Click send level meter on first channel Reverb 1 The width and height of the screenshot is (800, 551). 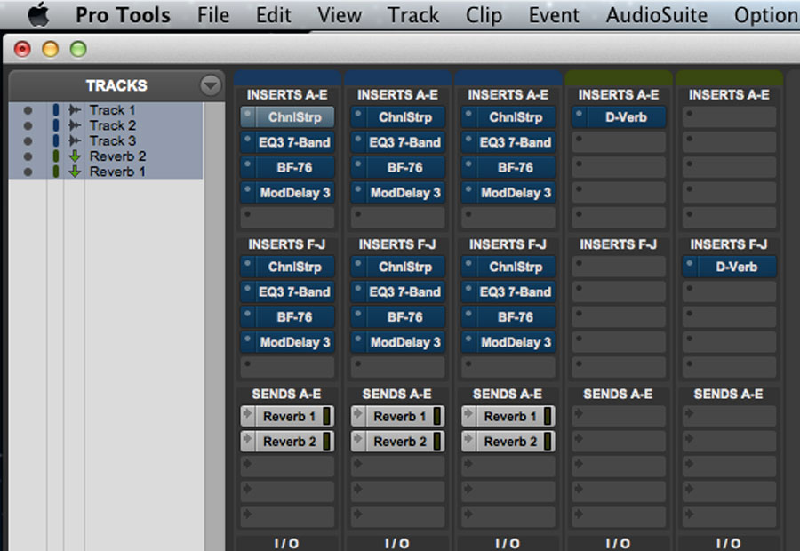click(x=327, y=416)
